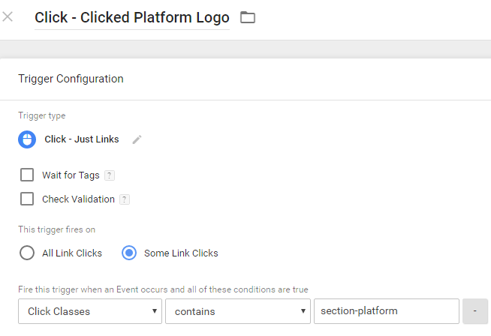Select the Some Link Clicks radio button
491x336 pixels.
click(x=129, y=253)
